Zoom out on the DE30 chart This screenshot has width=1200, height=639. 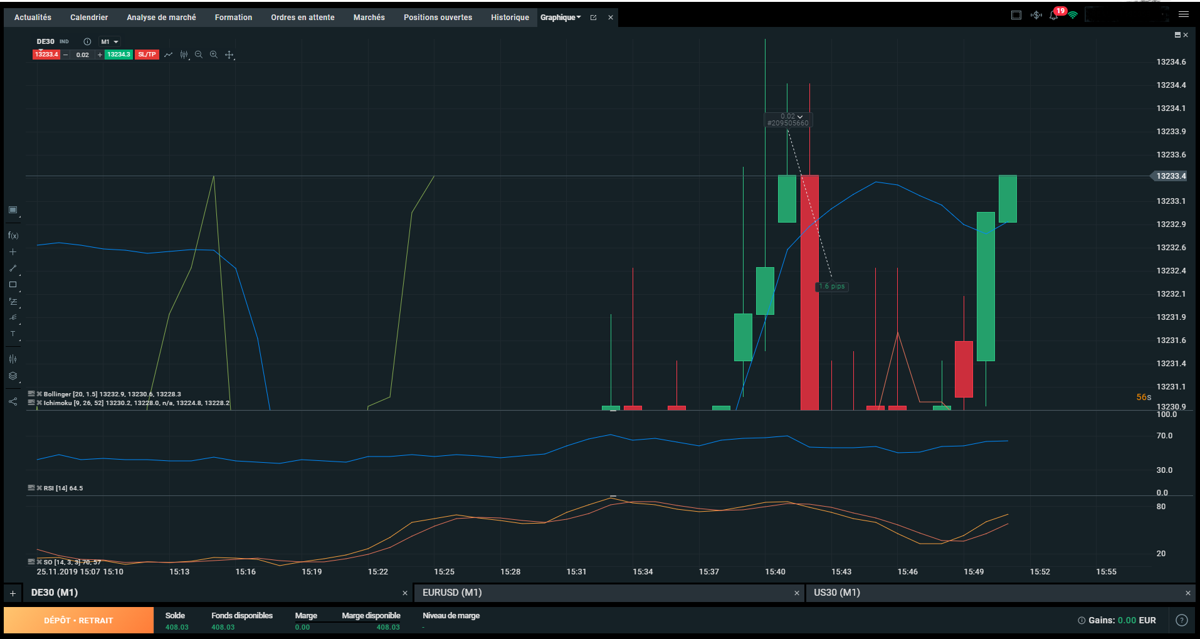point(199,55)
